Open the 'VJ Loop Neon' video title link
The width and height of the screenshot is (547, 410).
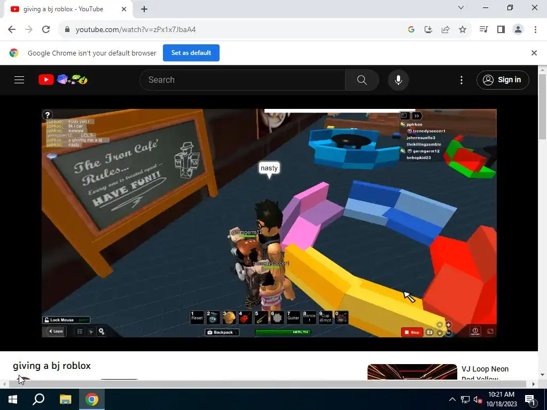485,373
